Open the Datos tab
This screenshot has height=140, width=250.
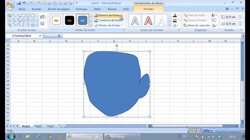pos(98,9)
